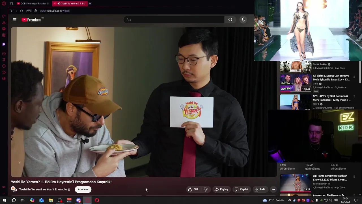The height and width of the screenshot is (204, 362).
Task: Subscribe with Abone ol button
Action: tap(83, 189)
